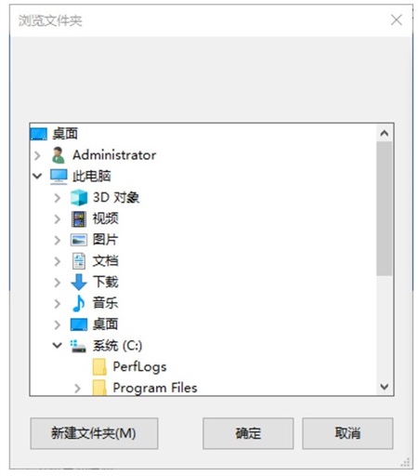
Task: Expand the 下载 folder node
Action: (58, 283)
